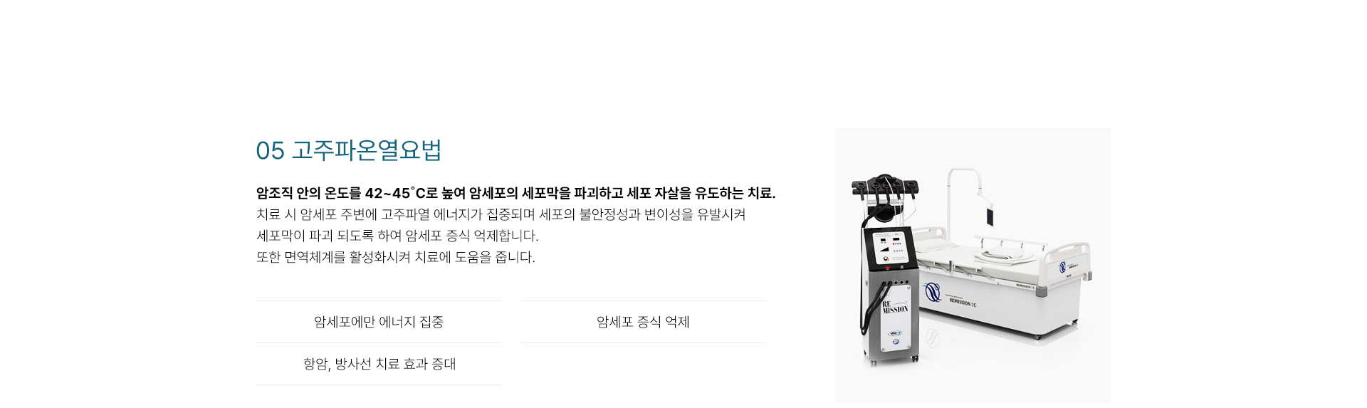
Task: Click the blue badge on the lower tower
Action: [x=895, y=333]
